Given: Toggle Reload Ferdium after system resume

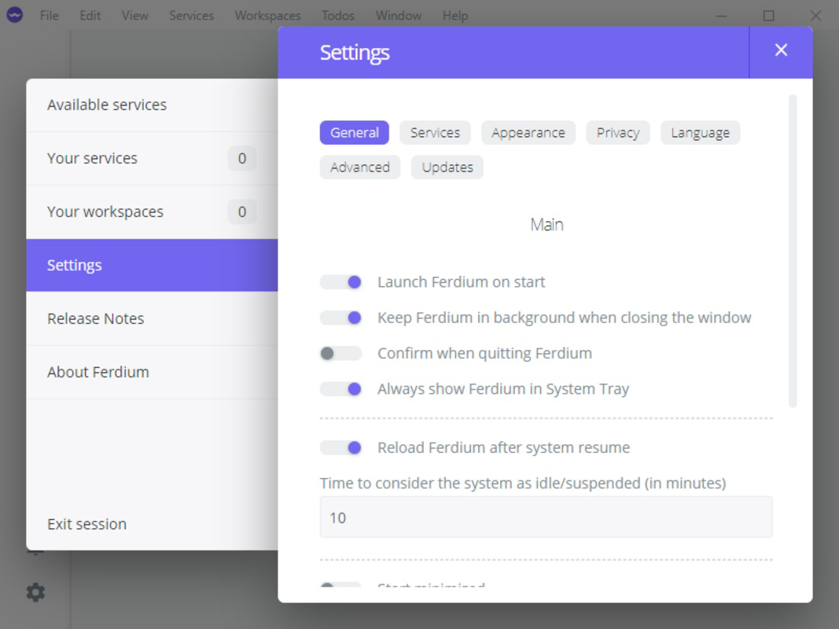Looking at the screenshot, I should (340, 447).
